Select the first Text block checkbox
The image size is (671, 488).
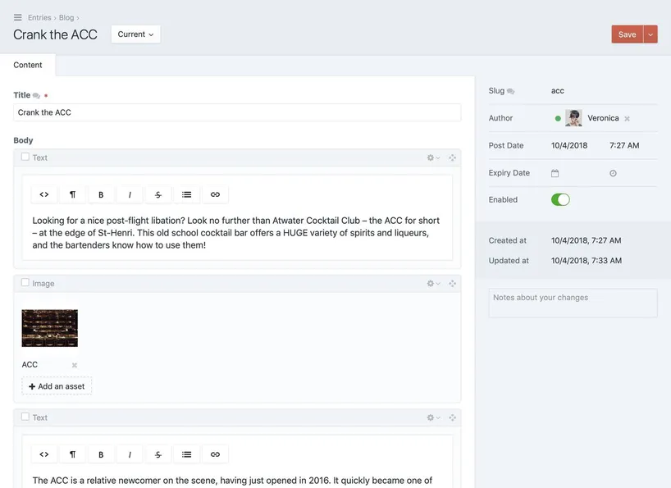point(25,157)
